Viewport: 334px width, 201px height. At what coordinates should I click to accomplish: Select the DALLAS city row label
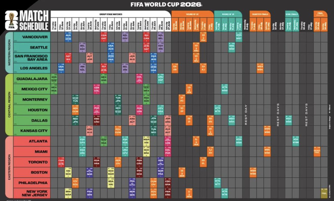tap(31, 120)
